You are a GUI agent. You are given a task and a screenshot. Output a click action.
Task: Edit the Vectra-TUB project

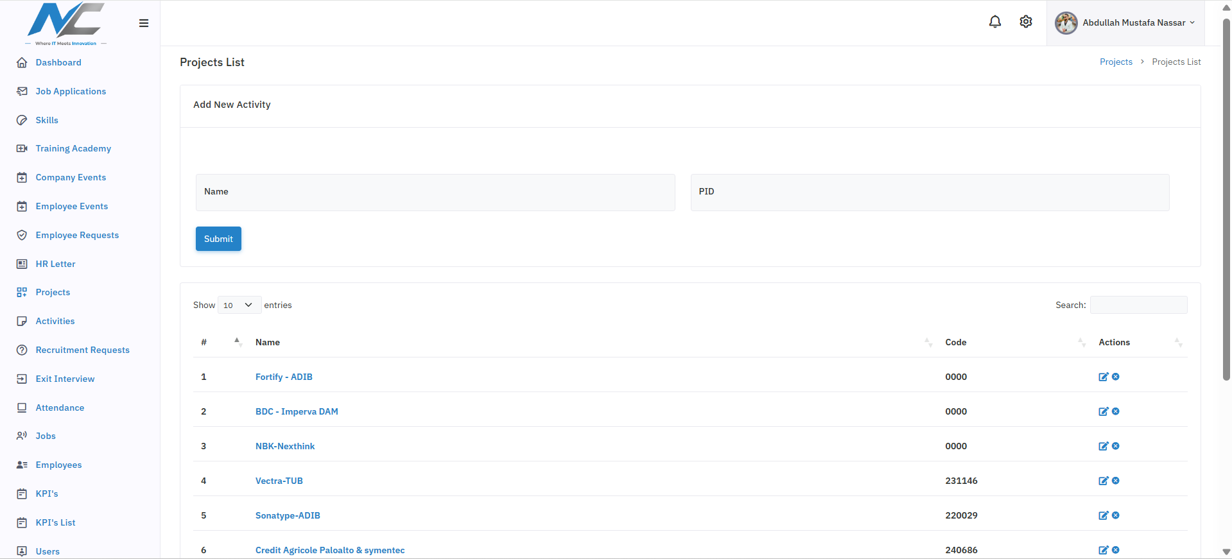click(x=1104, y=481)
